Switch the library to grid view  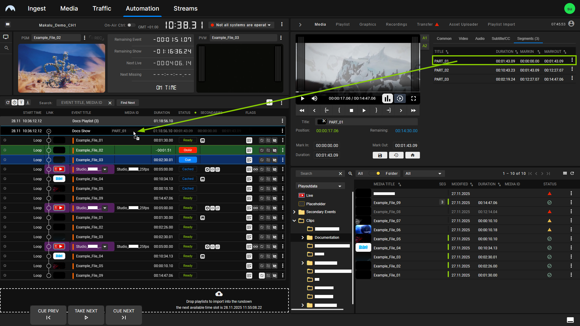[x=565, y=174]
